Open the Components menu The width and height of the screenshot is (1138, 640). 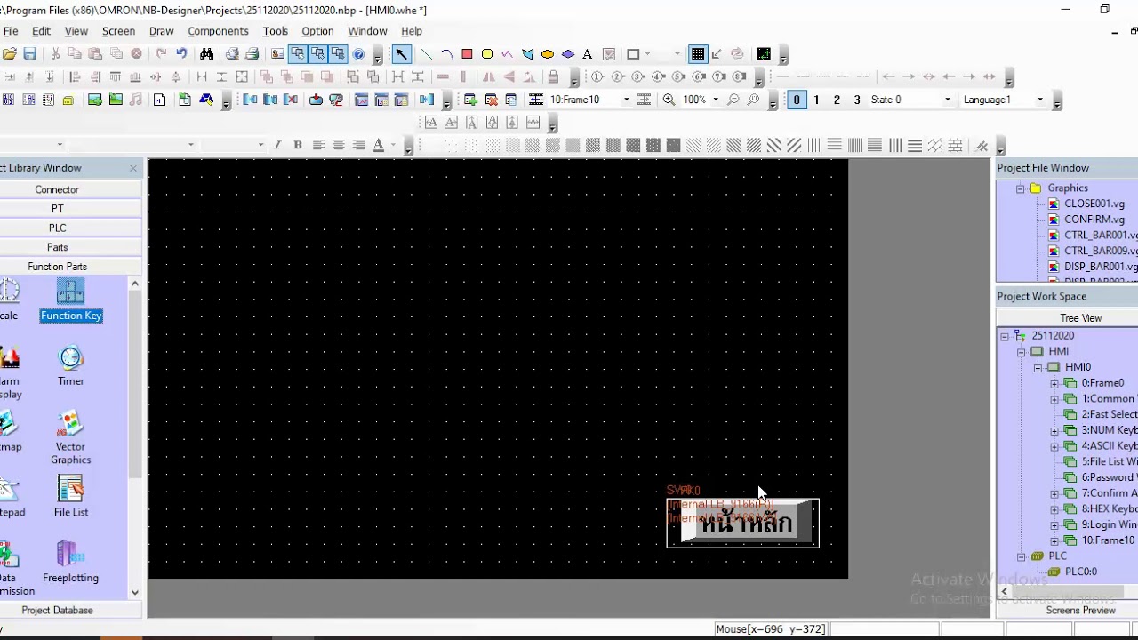click(218, 31)
